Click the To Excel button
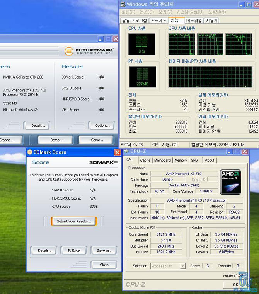The width and height of the screenshot is (259, 294). 74,250
